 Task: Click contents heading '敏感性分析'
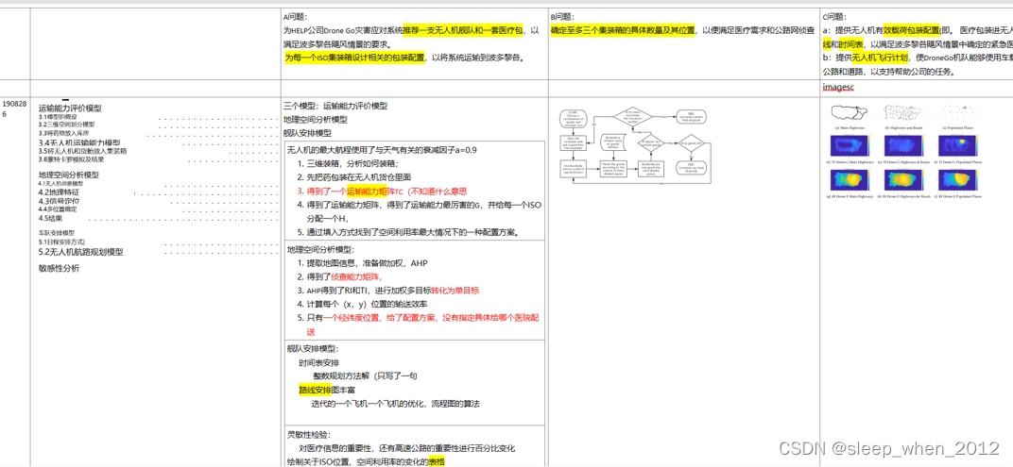tap(59, 269)
